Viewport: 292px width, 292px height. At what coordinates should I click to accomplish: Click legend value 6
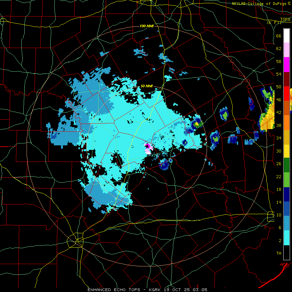280,228
